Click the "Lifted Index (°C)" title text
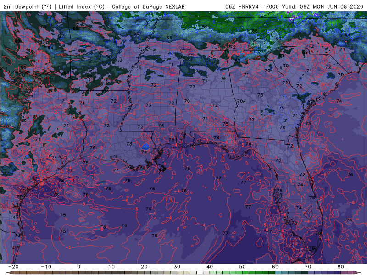This screenshot has width=367, height=275. click(x=82, y=6)
